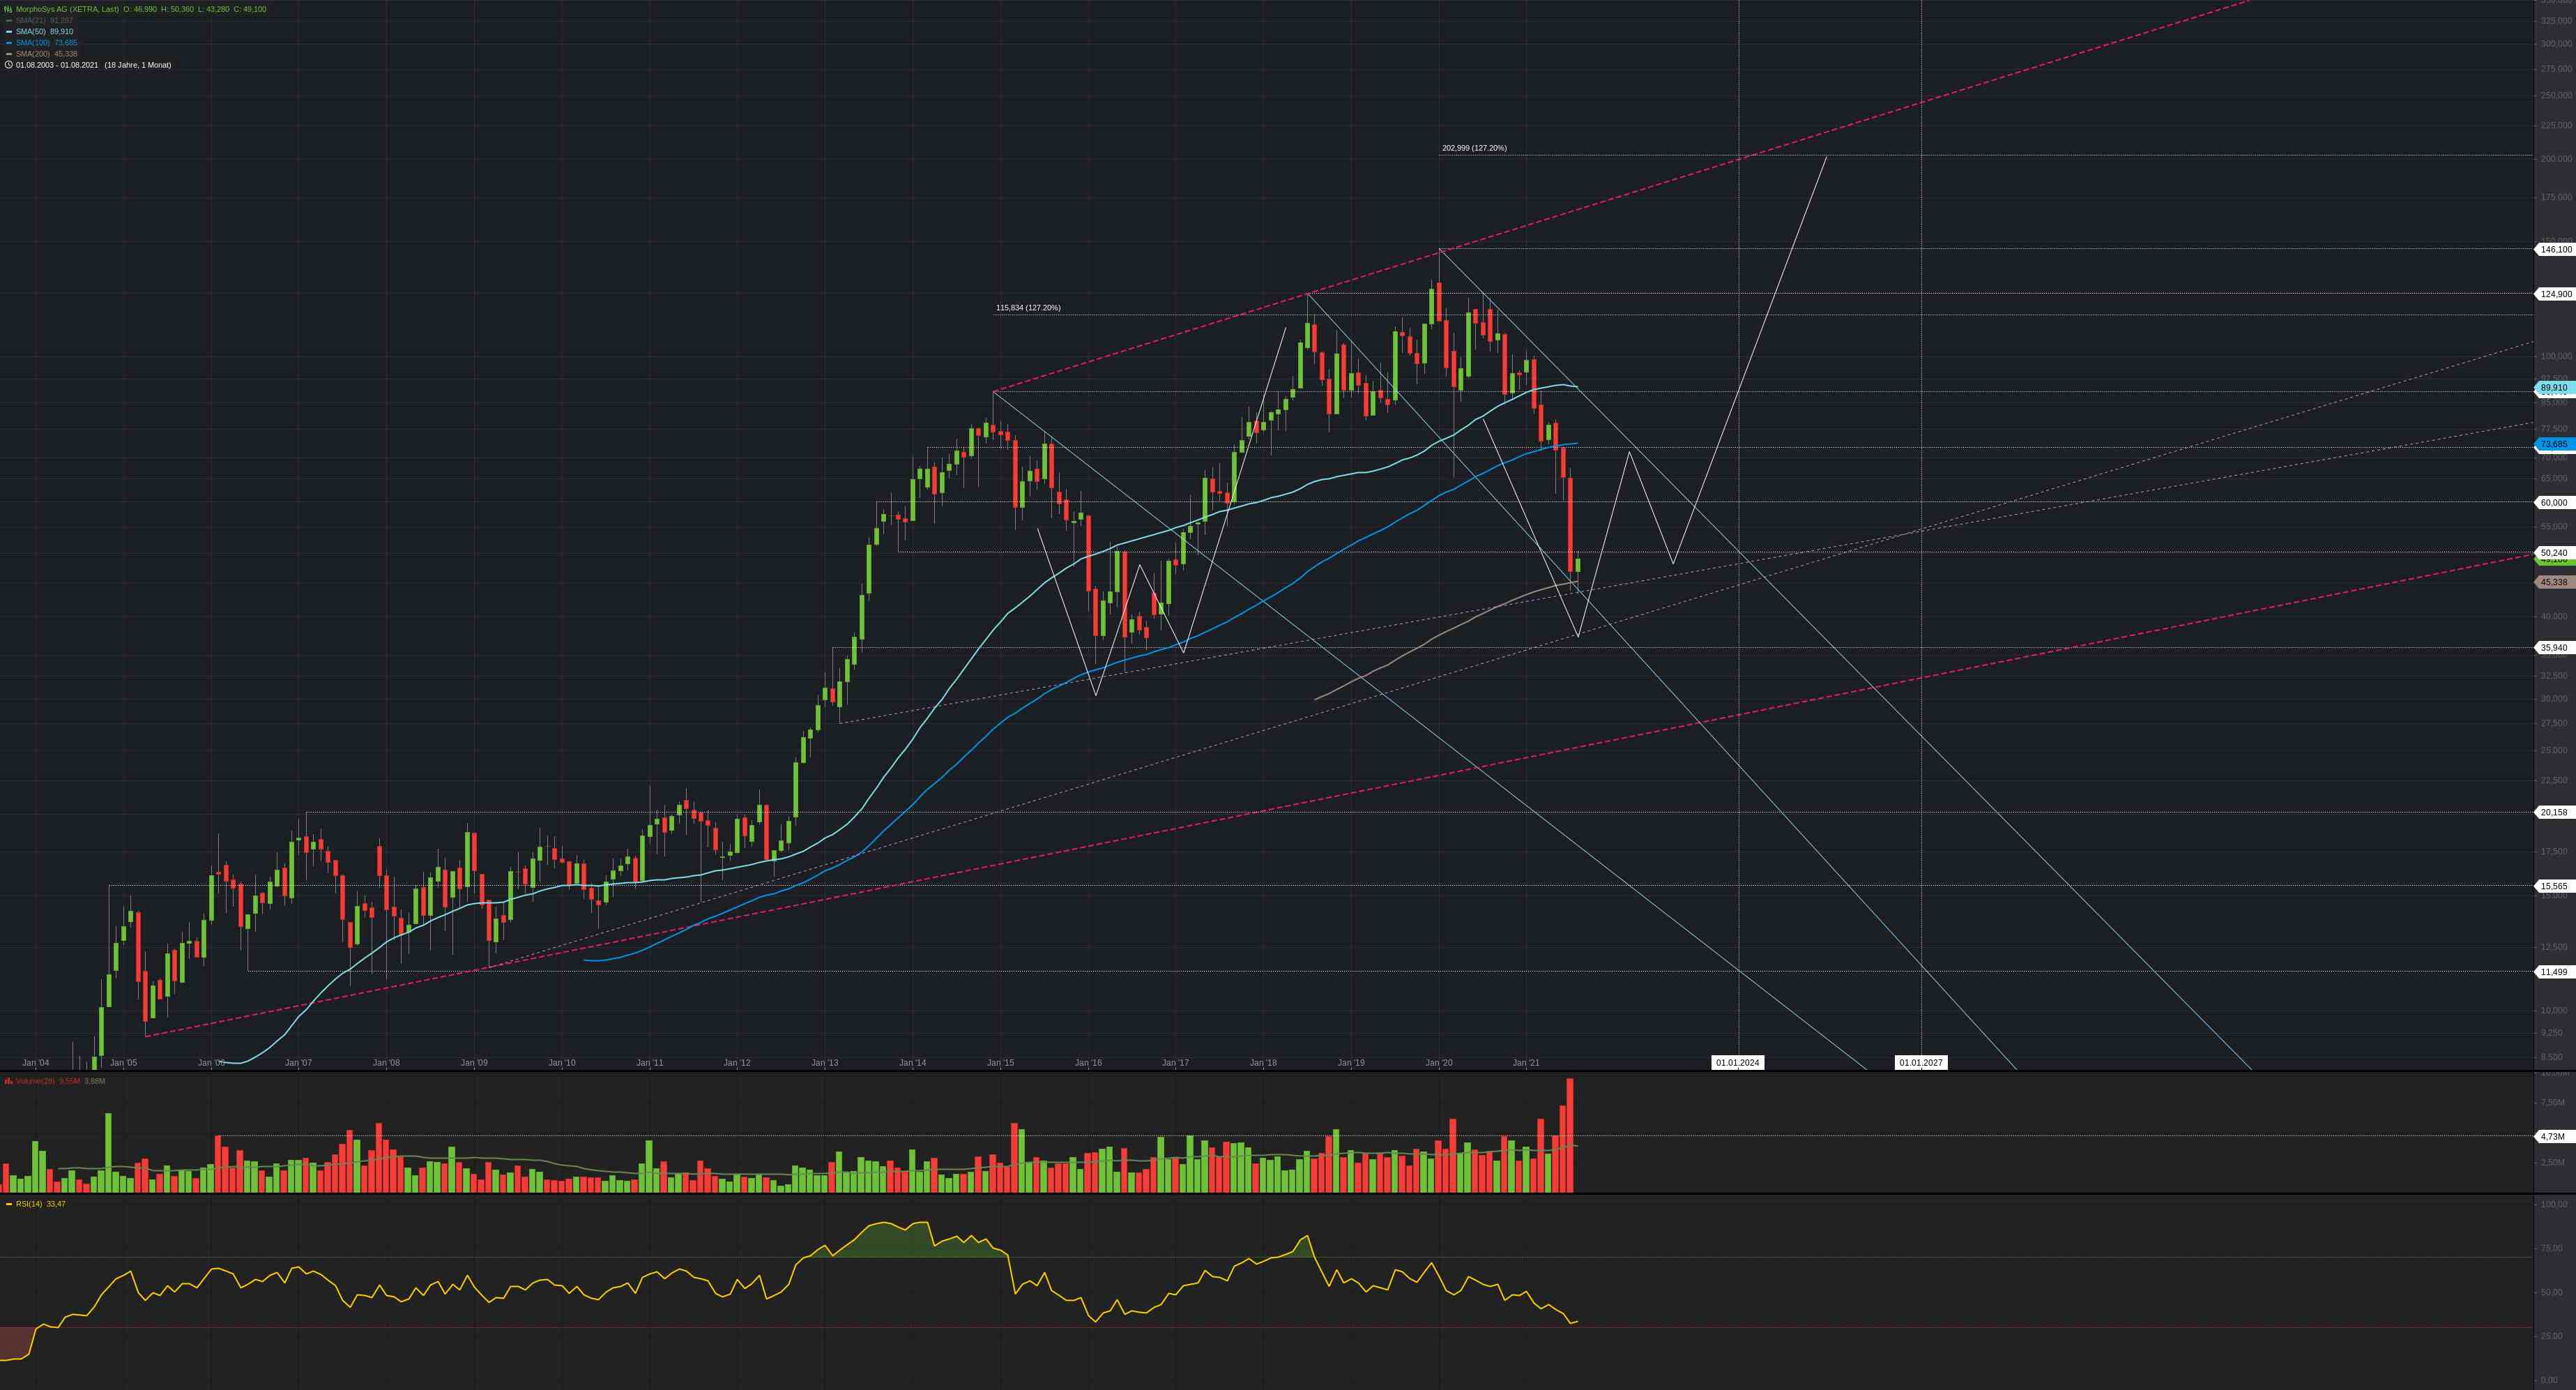
Task: Click the candlestick icon beside MorphoSys AG
Action: coord(8,9)
